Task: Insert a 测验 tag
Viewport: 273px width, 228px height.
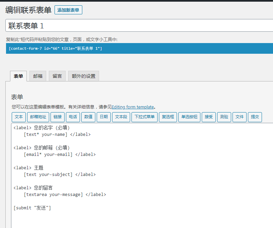Action: [224, 117]
